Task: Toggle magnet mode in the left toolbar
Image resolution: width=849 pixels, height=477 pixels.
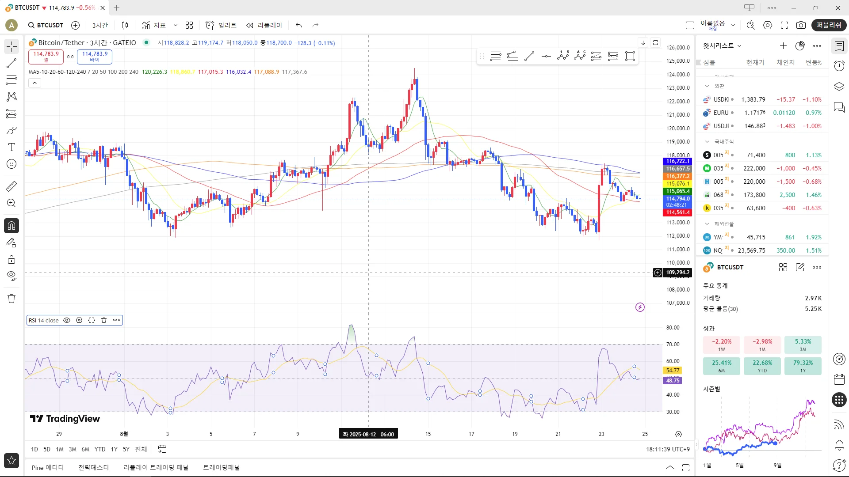Action: [x=11, y=226]
